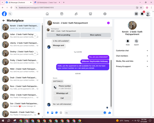Click the conversation list scrollbar
The height and width of the screenshot is (123, 154).
(42, 54)
